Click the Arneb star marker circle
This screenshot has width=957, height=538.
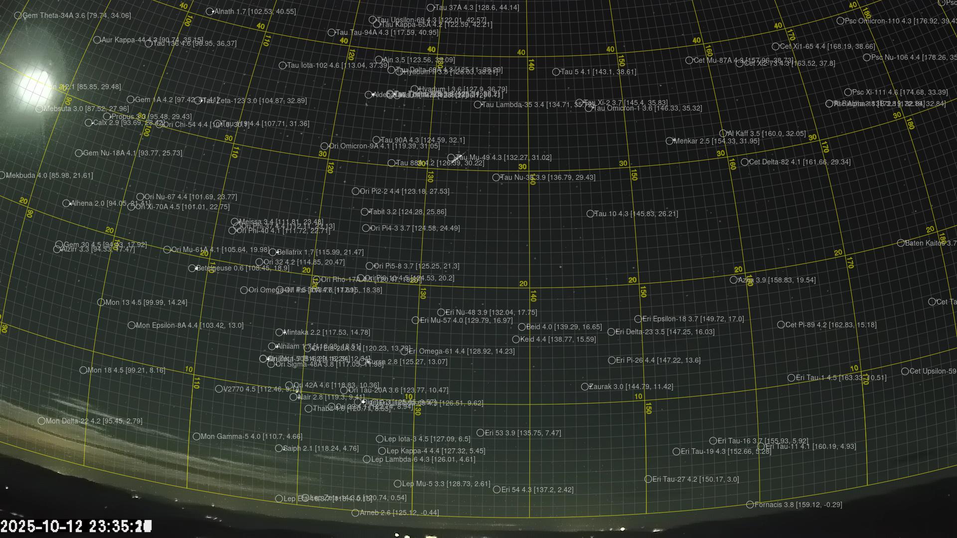(x=355, y=513)
